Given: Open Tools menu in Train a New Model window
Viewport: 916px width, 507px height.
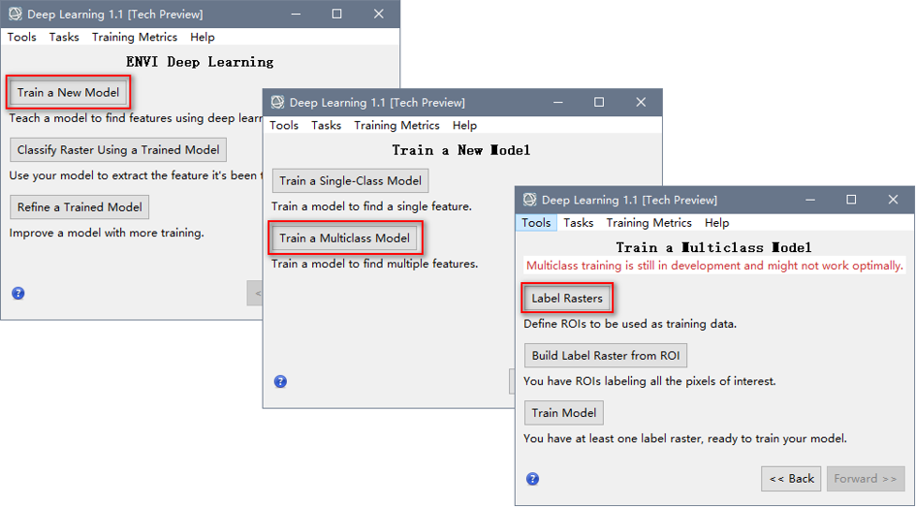Looking at the screenshot, I should pyautogui.click(x=284, y=125).
